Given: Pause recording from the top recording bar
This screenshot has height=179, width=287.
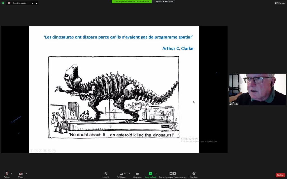Looking at the screenshot, I should pos(33,3).
